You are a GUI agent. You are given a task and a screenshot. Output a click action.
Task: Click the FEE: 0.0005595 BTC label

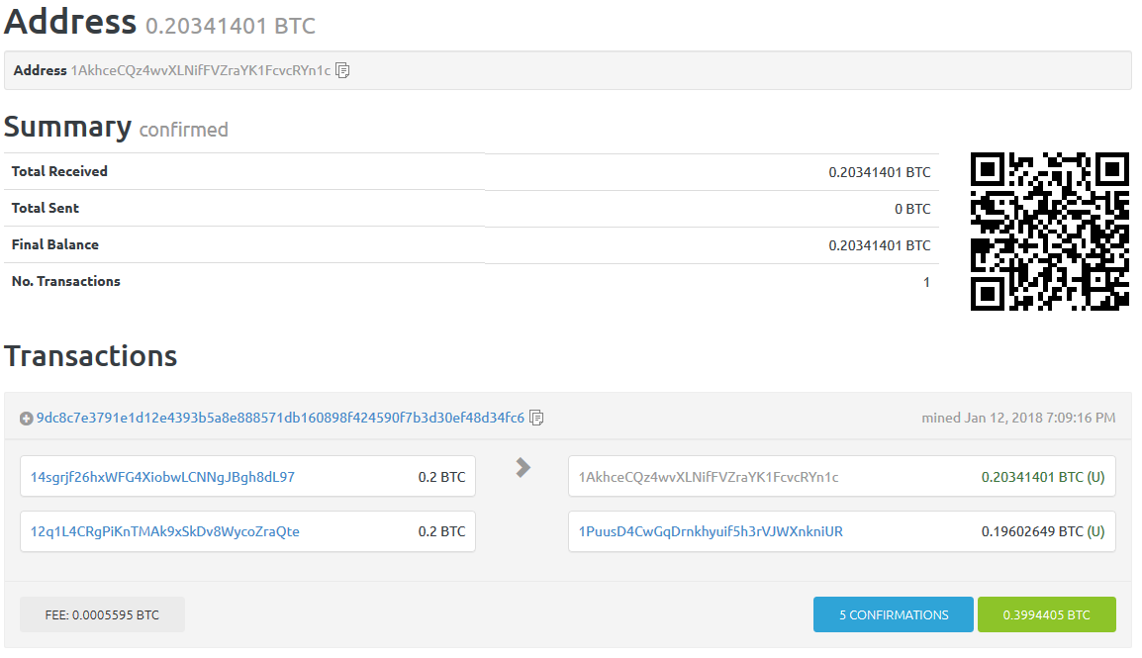[x=102, y=615]
